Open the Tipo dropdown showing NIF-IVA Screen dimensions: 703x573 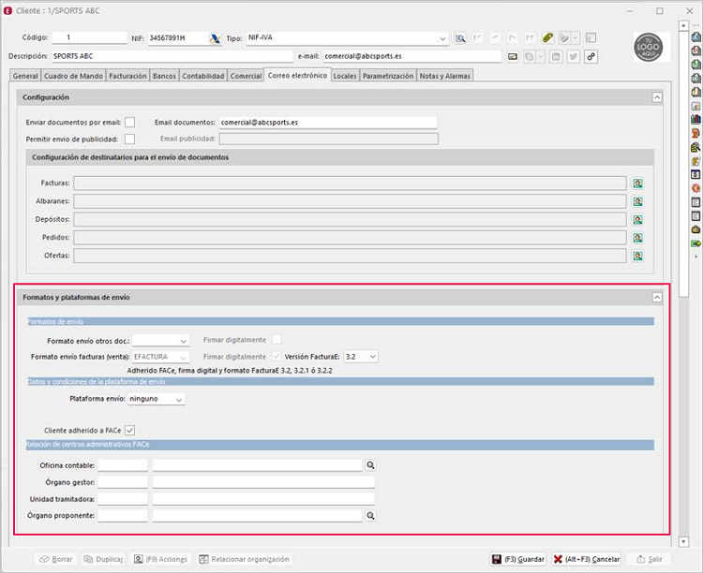442,38
